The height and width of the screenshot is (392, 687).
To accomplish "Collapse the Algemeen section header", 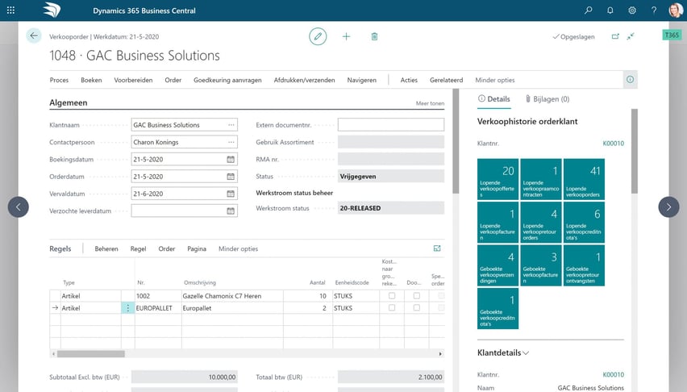I will pos(69,102).
